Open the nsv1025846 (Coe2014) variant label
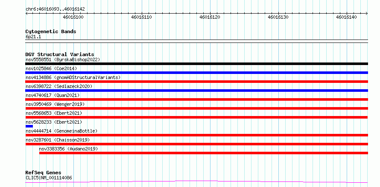Viewport: 380px width, 187px height. click(51, 68)
